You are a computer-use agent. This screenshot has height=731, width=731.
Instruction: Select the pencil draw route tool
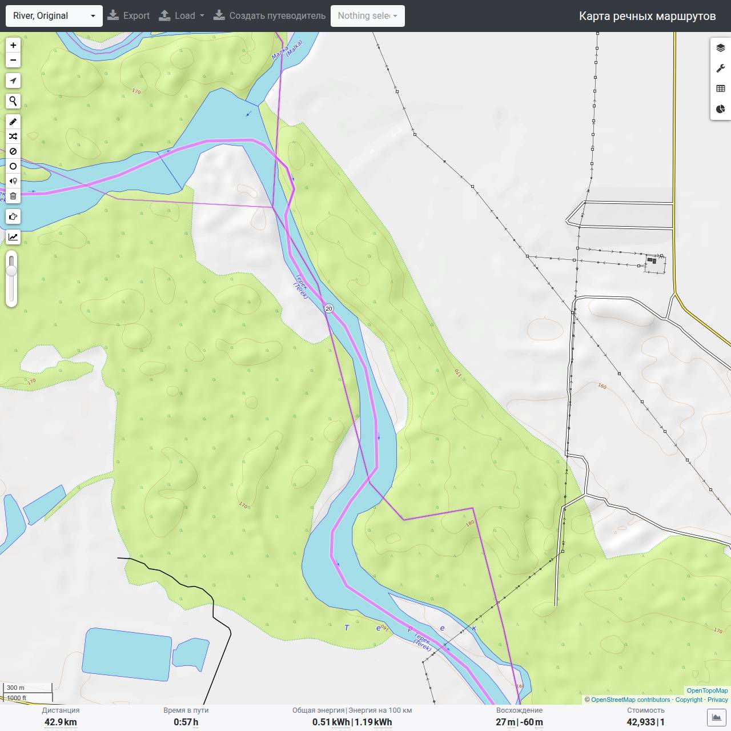(13, 122)
